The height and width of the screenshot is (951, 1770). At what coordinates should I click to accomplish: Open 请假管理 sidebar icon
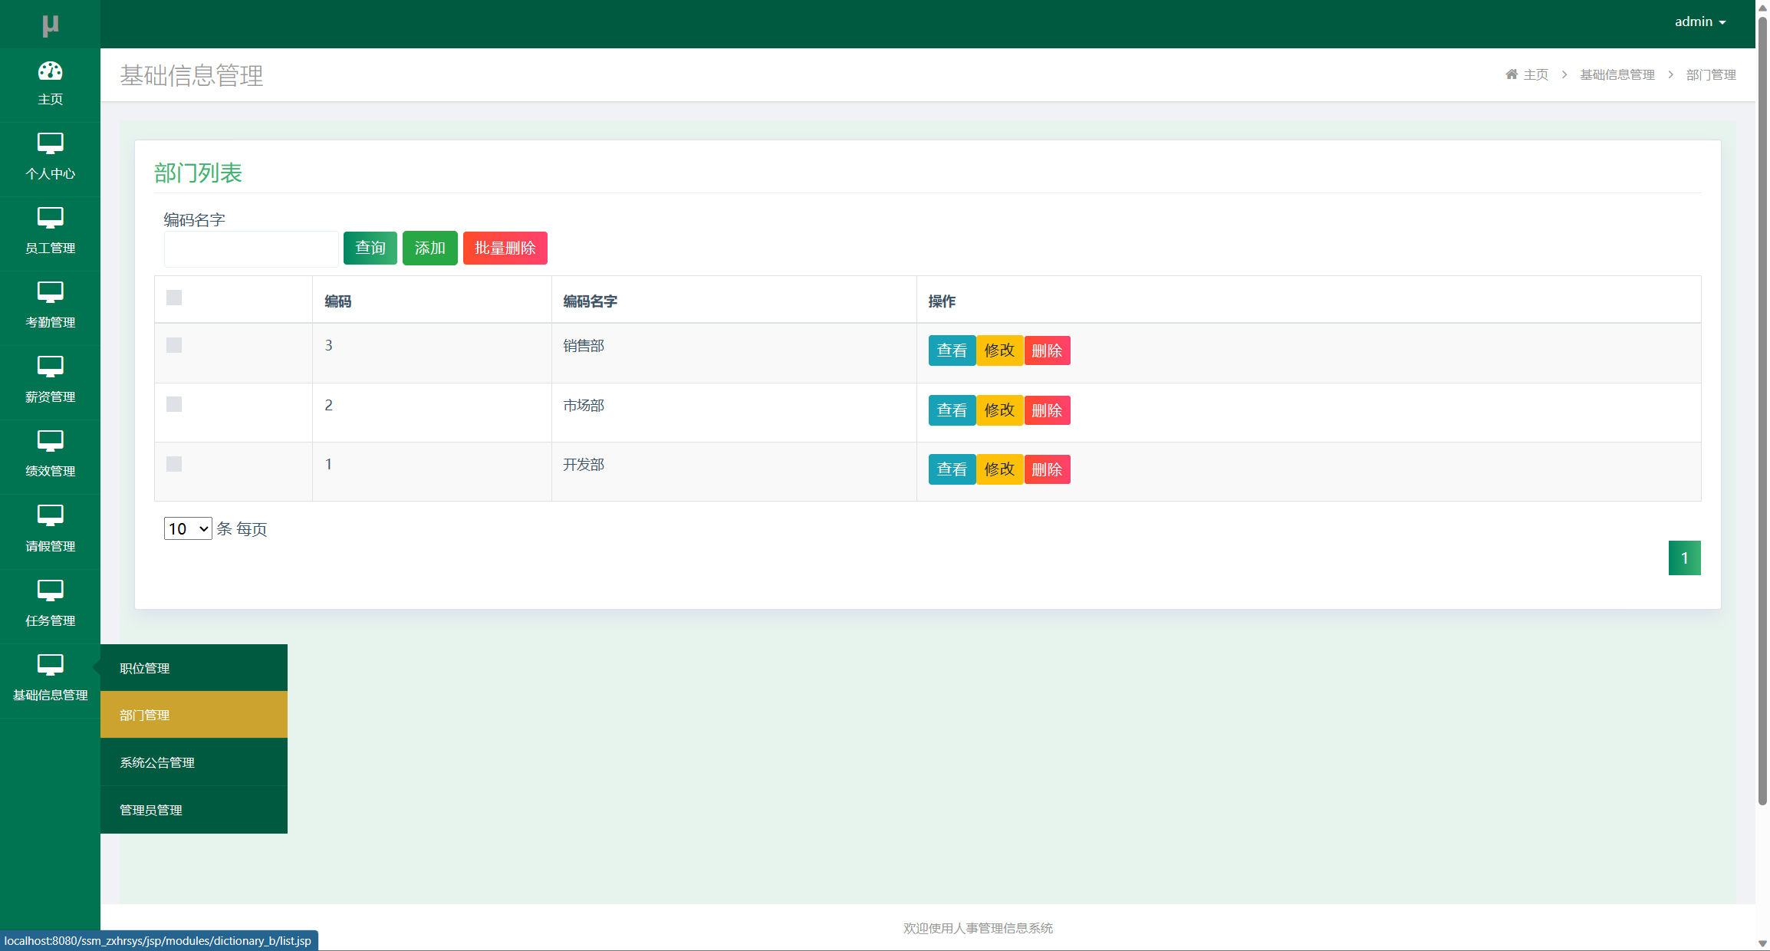click(50, 515)
